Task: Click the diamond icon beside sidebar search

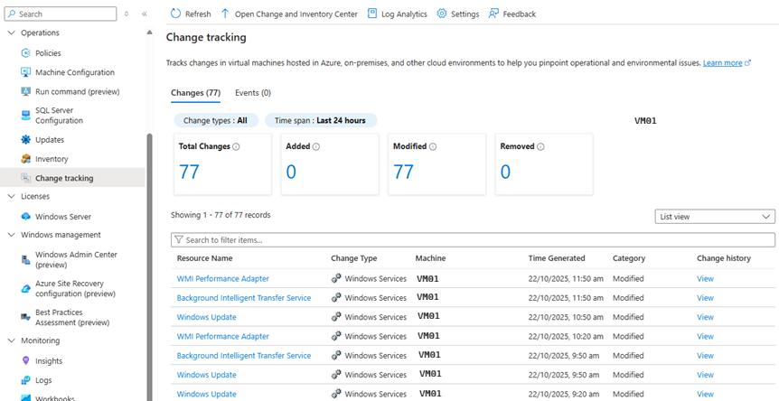Action: (x=127, y=14)
